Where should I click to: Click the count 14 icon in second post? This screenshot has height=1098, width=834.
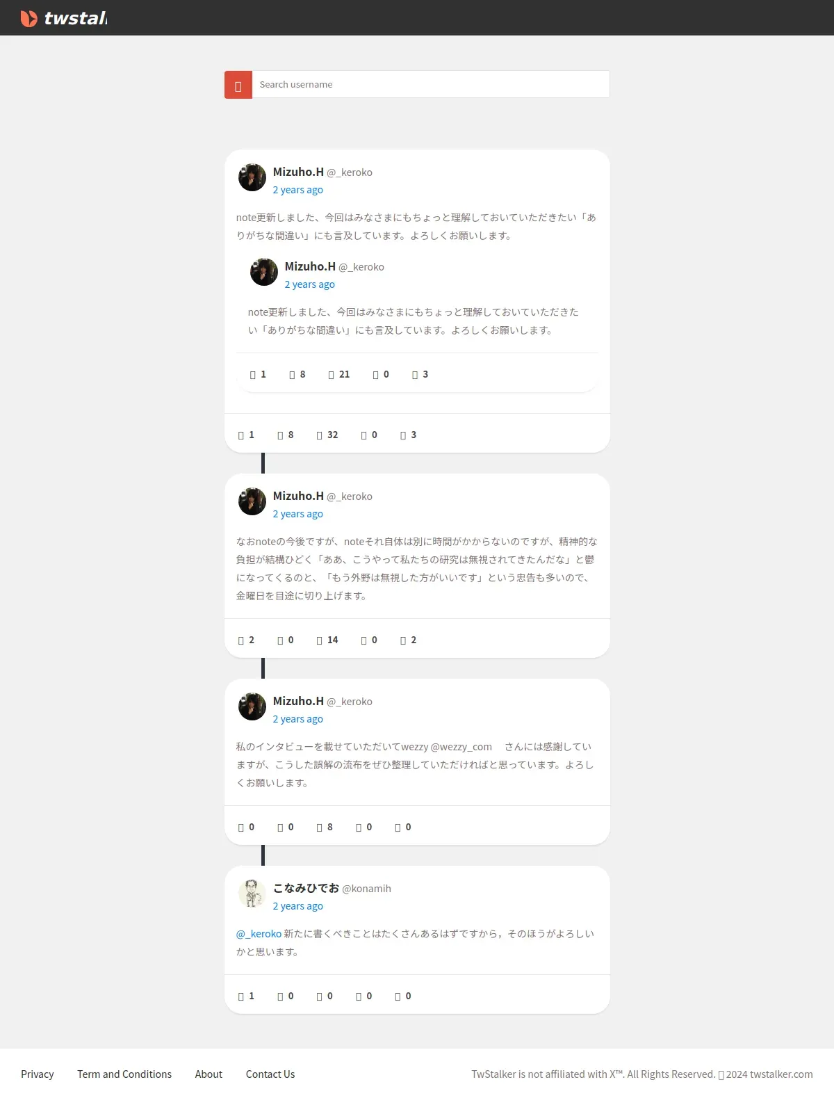[x=320, y=640]
